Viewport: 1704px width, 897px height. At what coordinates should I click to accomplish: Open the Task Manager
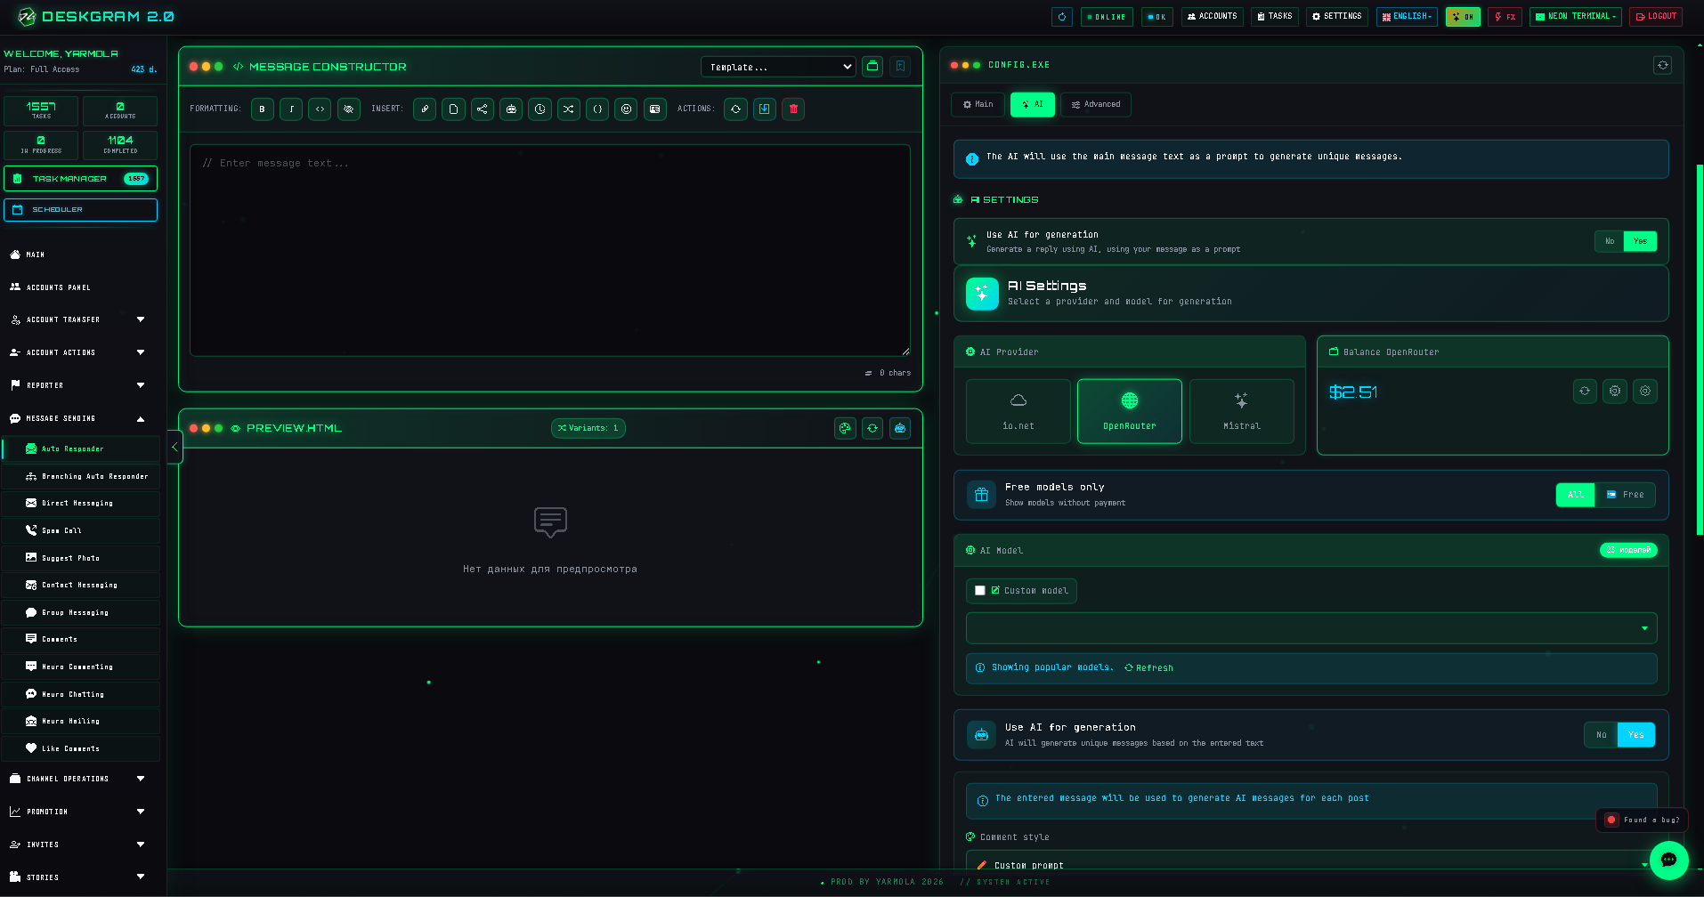click(x=80, y=179)
